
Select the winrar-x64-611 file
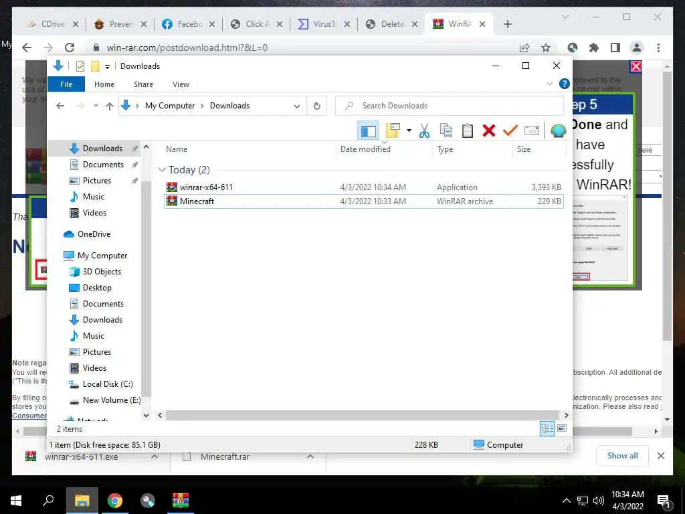coord(363,187)
